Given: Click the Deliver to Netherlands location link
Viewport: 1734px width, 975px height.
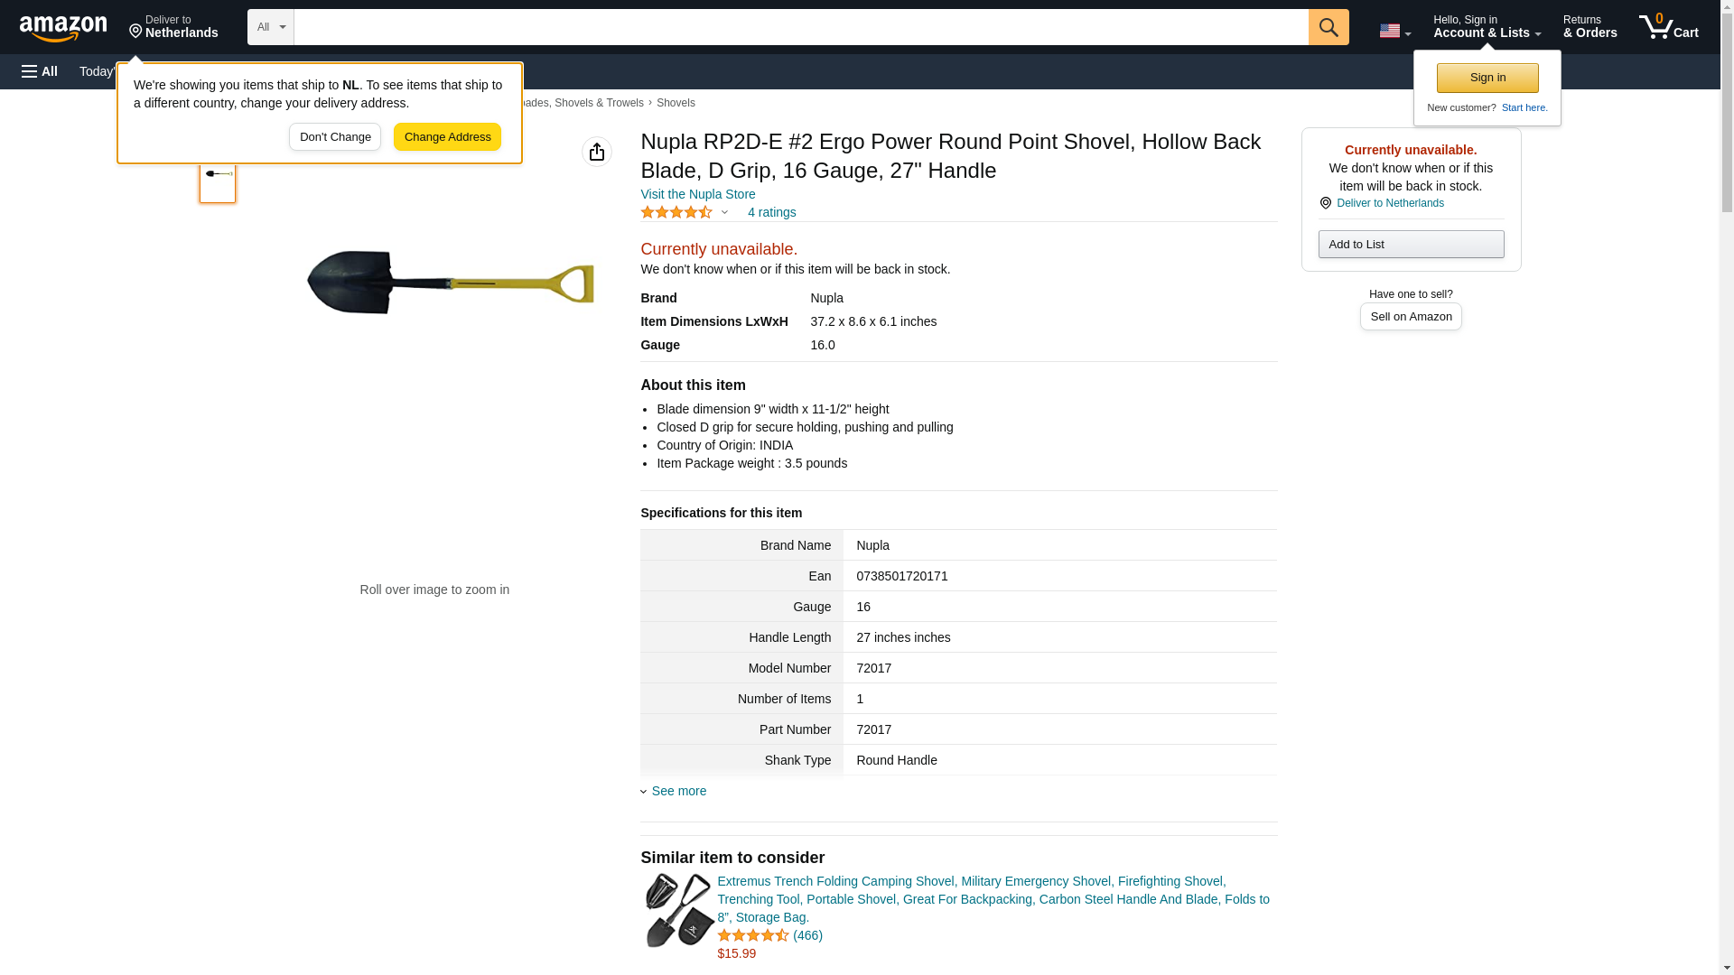Looking at the screenshot, I should (x=173, y=27).
